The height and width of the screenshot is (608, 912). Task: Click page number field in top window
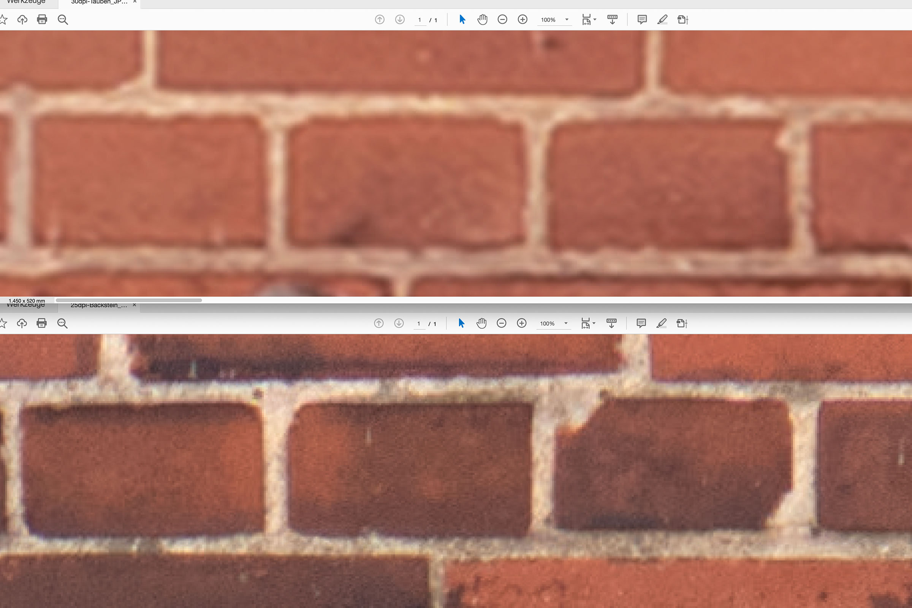click(x=420, y=20)
